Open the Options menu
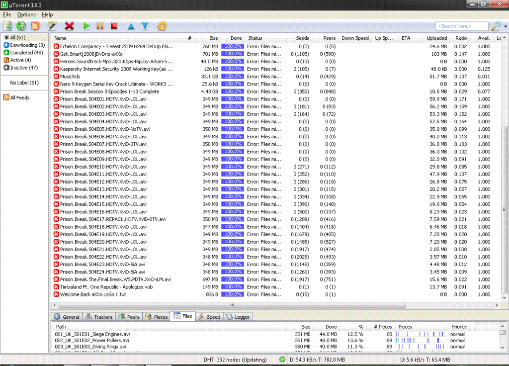The width and height of the screenshot is (509, 366). pos(26,14)
